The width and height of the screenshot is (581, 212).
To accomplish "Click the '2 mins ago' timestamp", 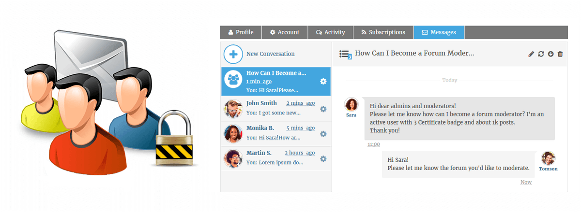I will tap(300, 103).
